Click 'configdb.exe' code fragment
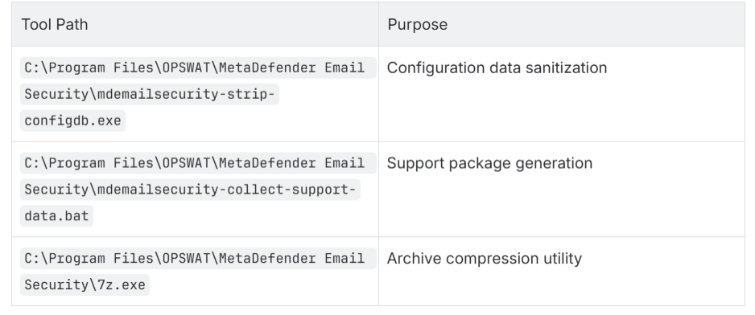This screenshot has width=755, height=315. tap(72, 121)
